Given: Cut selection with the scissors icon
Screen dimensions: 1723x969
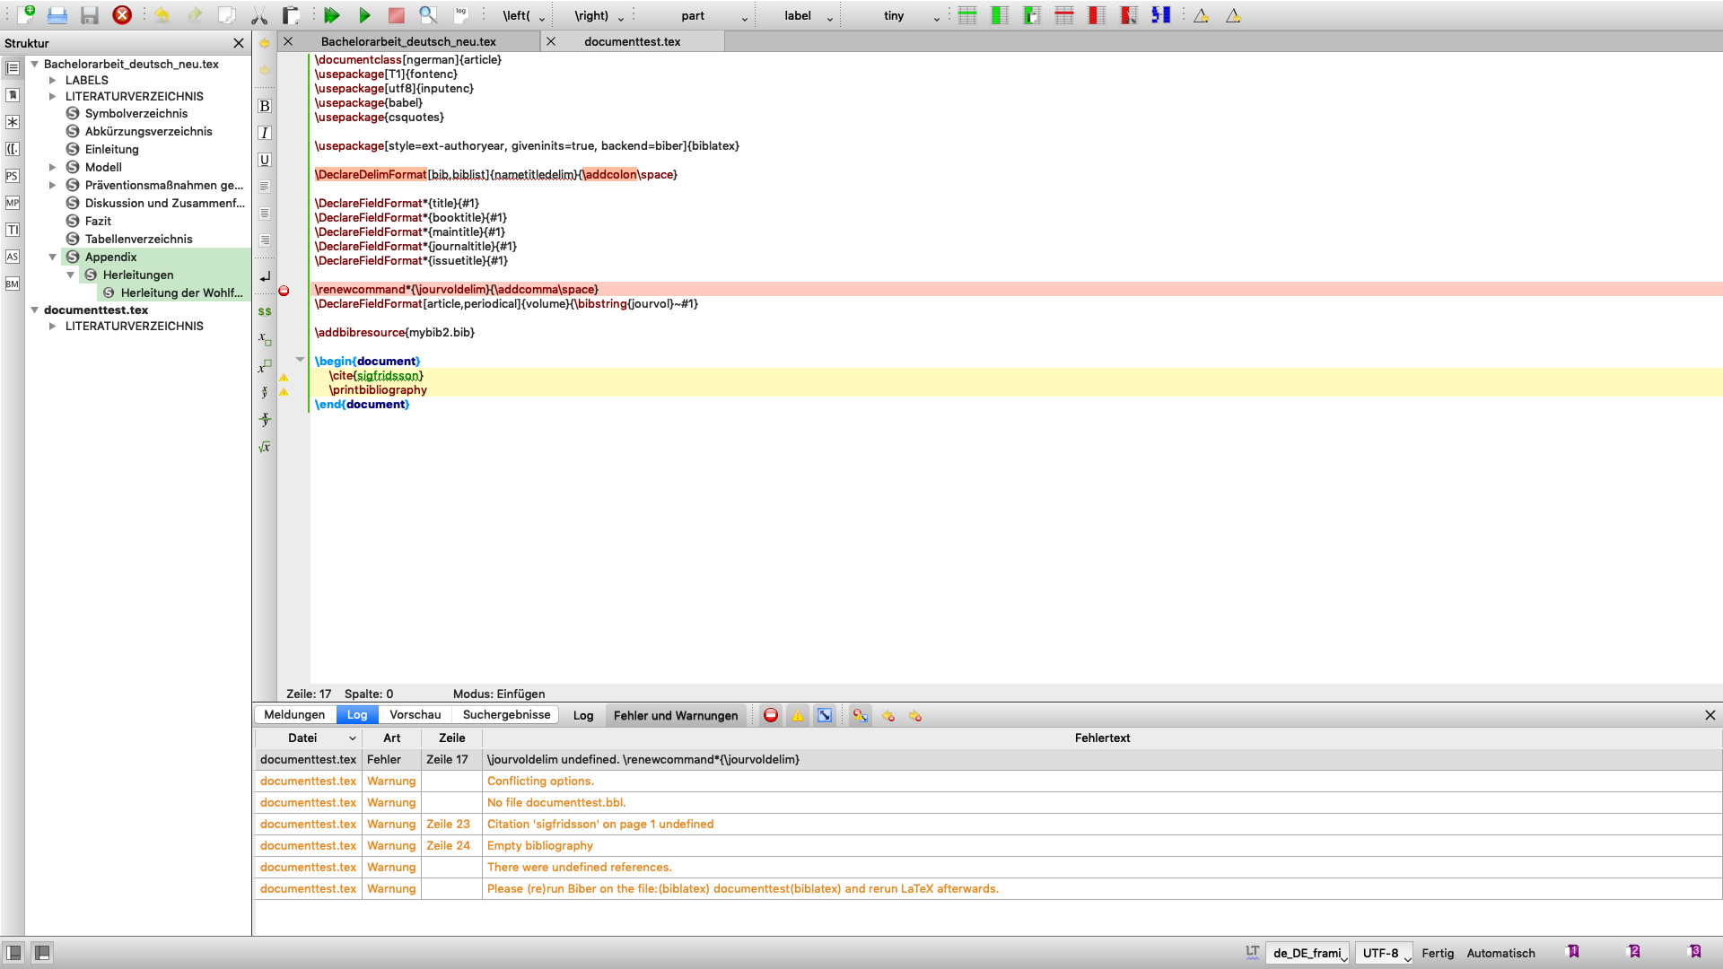Looking at the screenshot, I should tap(259, 14).
